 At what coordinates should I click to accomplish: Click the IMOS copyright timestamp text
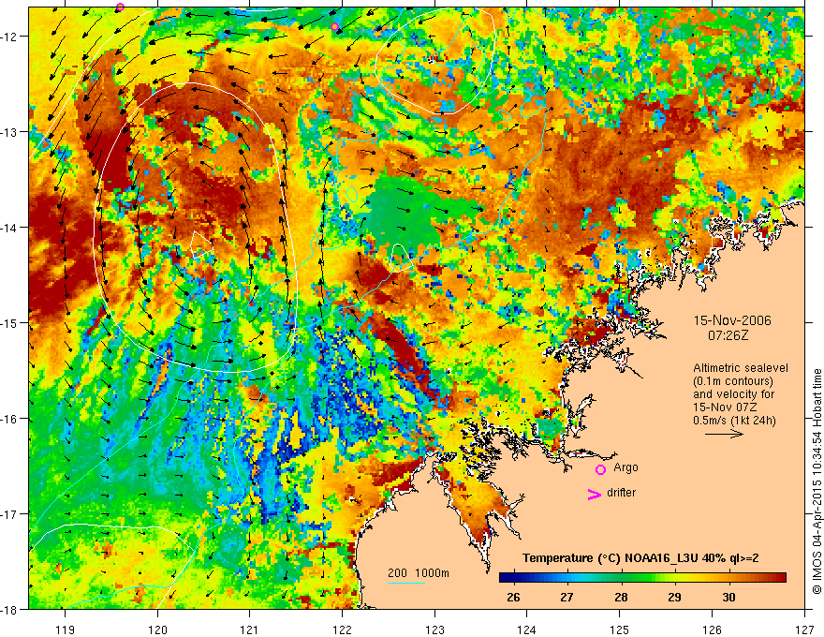pyautogui.click(x=817, y=482)
